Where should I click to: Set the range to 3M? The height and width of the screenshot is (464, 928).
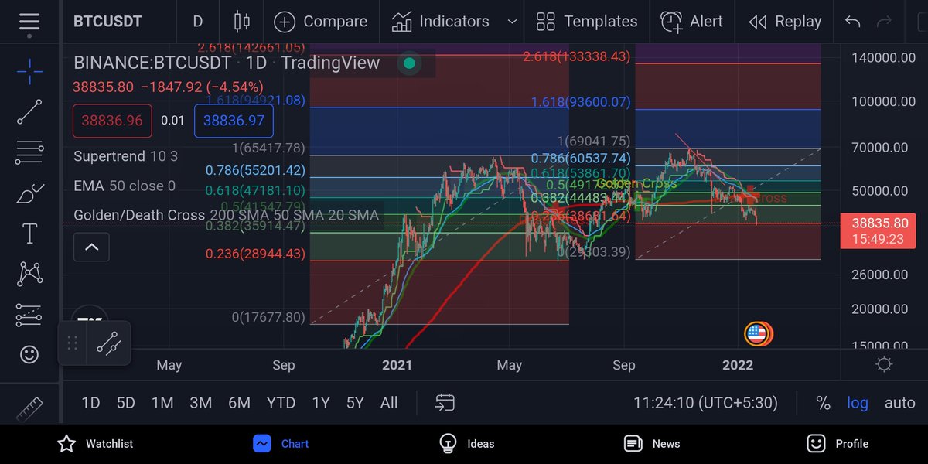[x=201, y=403]
